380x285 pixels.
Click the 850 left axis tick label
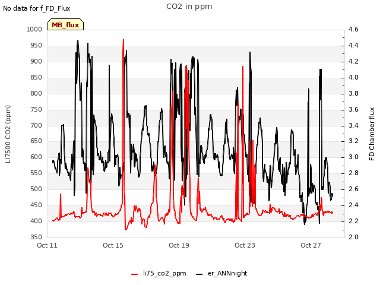click(36, 77)
